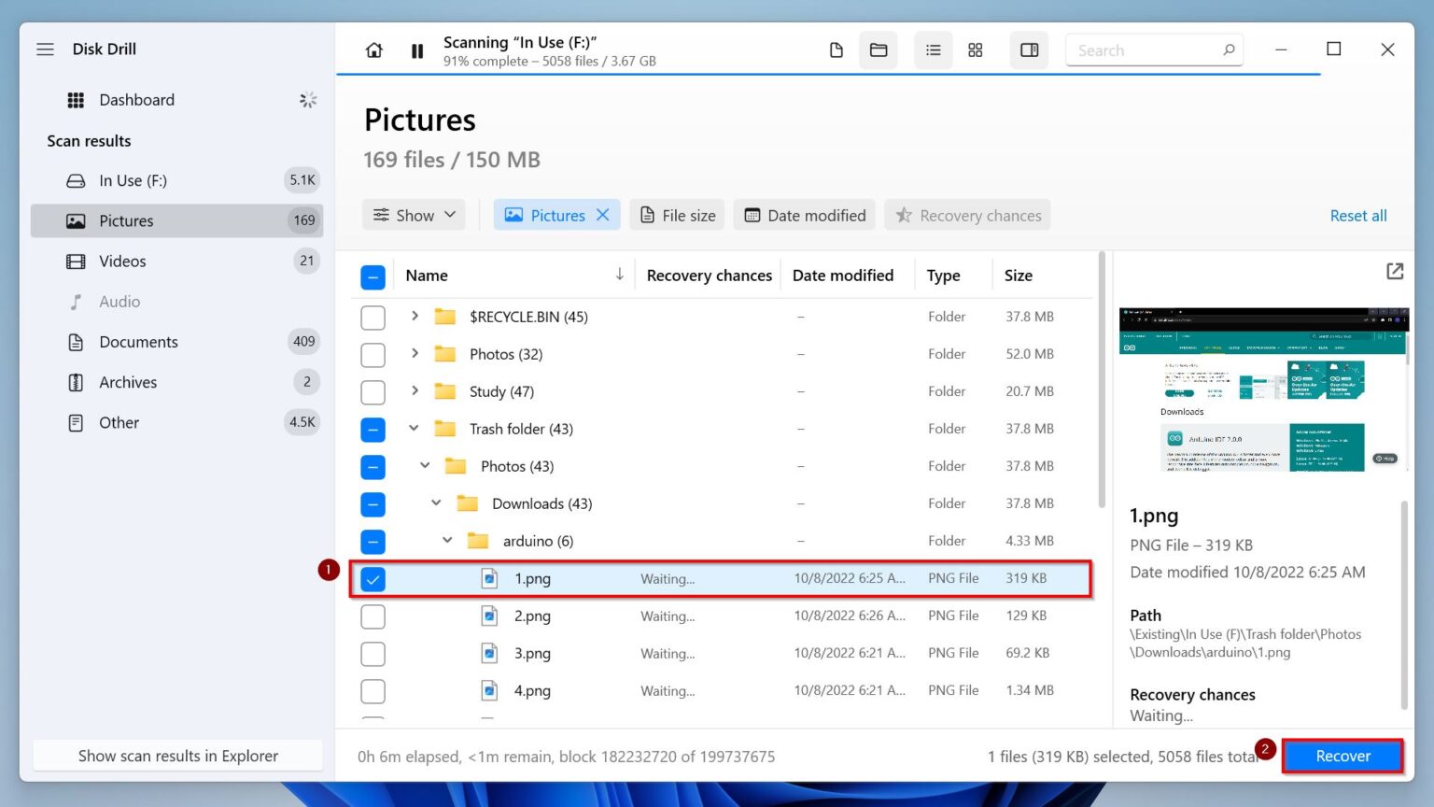The image size is (1434, 807).
Task: Collapse the arduino folder
Action: pos(446,541)
